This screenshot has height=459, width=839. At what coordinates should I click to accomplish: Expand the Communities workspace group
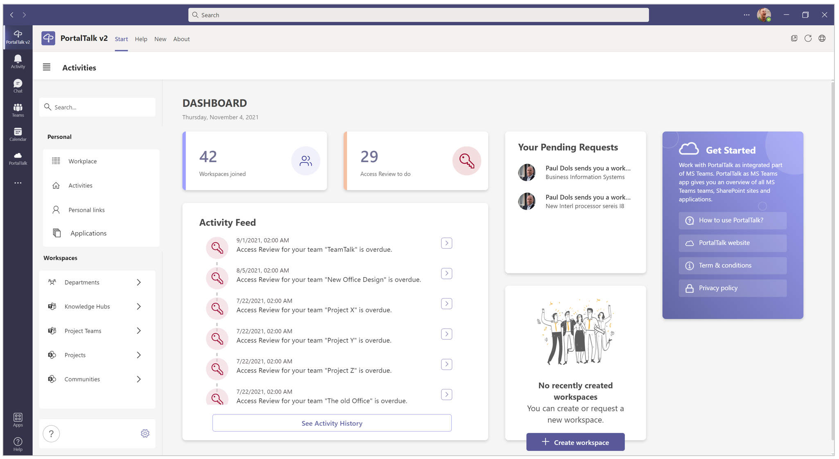click(139, 379)
